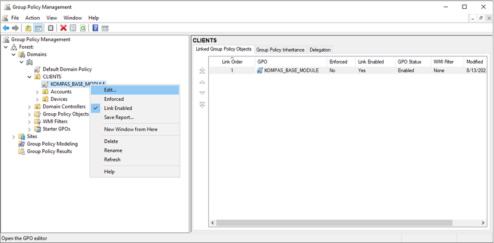Click the Group Policy Modeling icon
The width and height of the screenshot is (494, 243).
coord(21,144)
